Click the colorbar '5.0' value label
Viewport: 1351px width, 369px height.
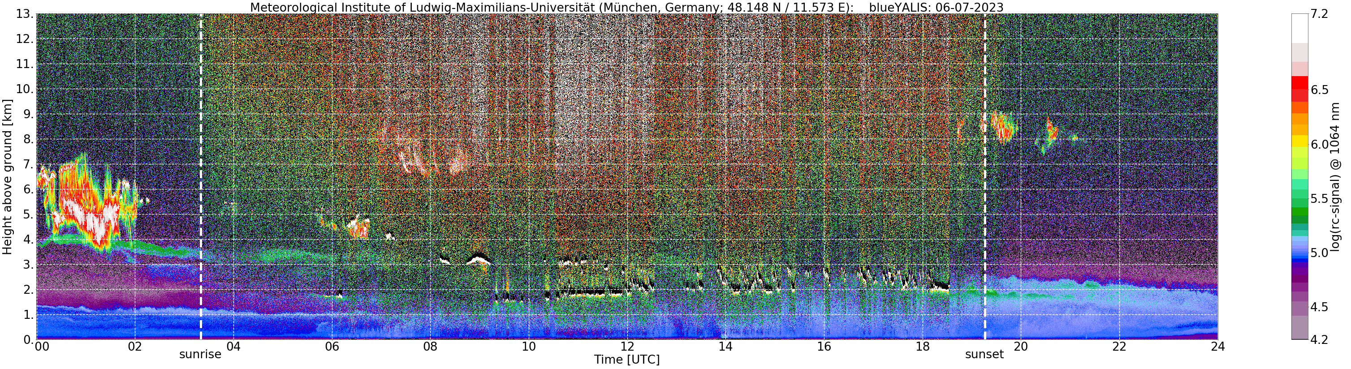coord(1320,253)
